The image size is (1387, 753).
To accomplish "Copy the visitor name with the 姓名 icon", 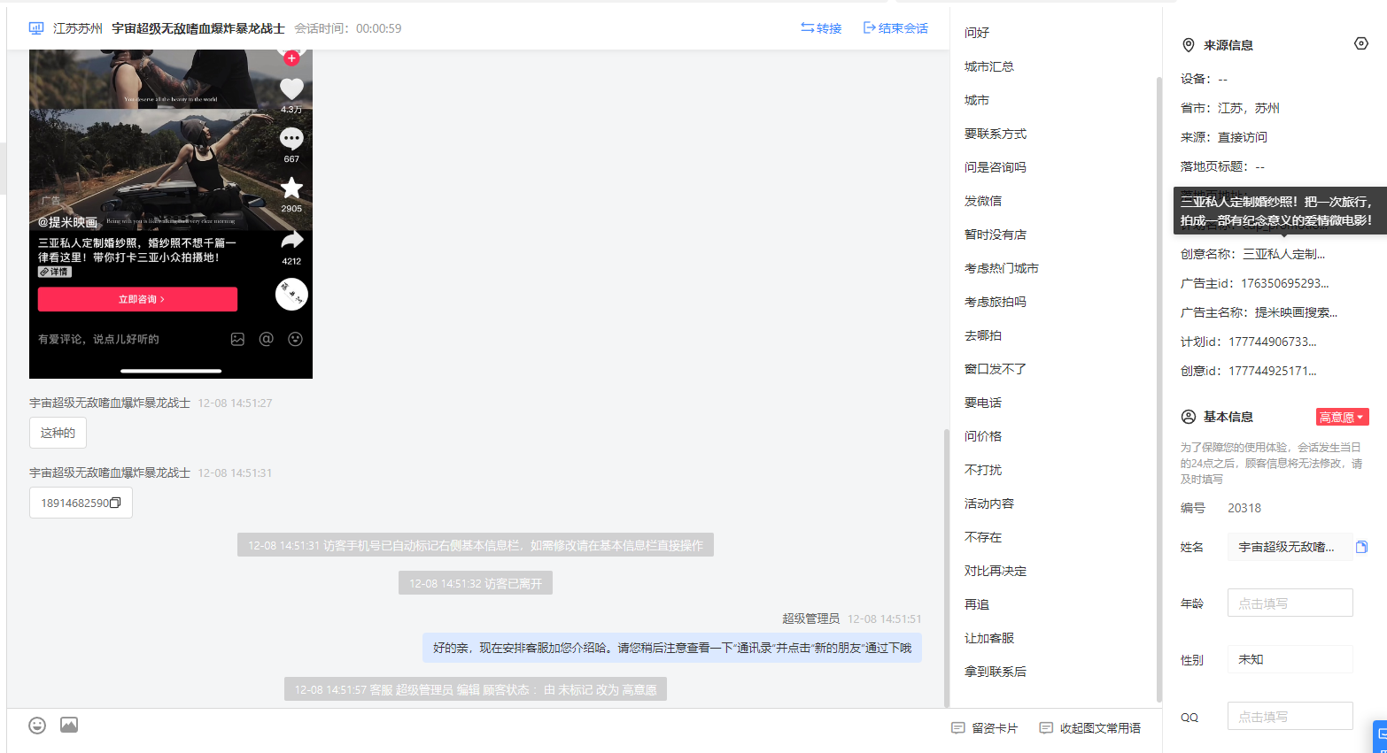I will tap(1362, 547).
